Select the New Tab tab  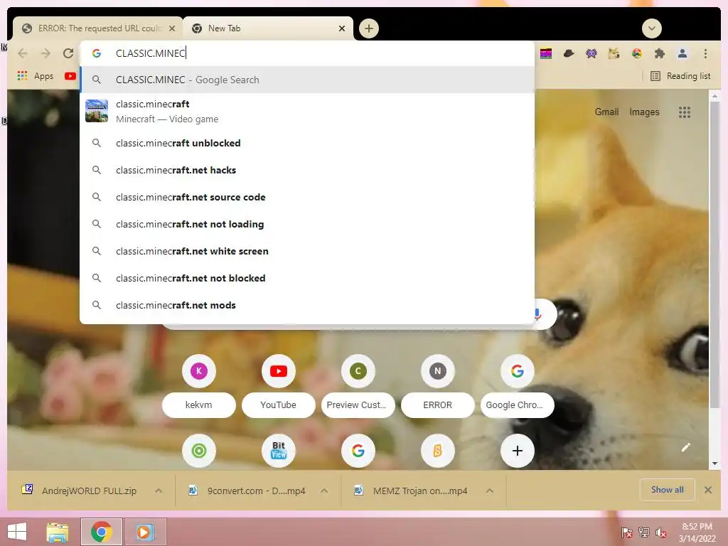pyautogui.click(x=268, y=28)
